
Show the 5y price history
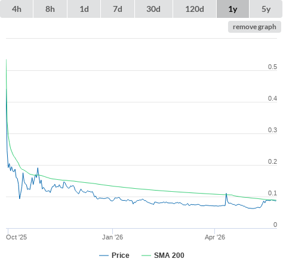click(x=266, y=9)
